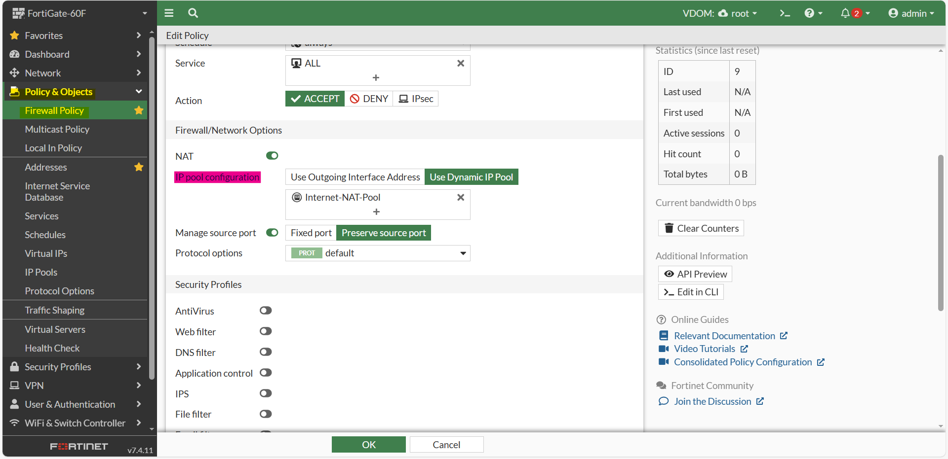
Task: Add another service with plus icon
Action: coord(376,77)
